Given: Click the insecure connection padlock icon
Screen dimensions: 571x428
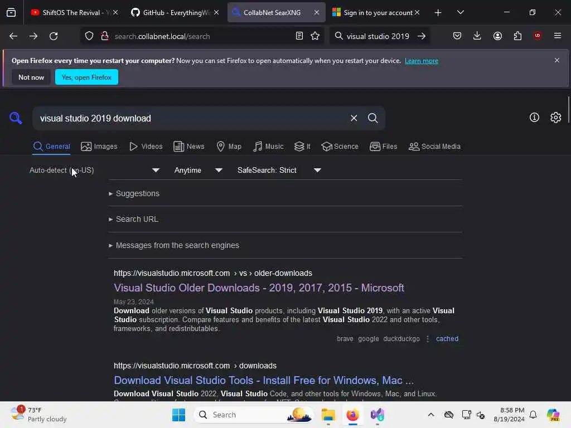Looking at the screenshot, I should pyautogui.click(x=105, y=36).
